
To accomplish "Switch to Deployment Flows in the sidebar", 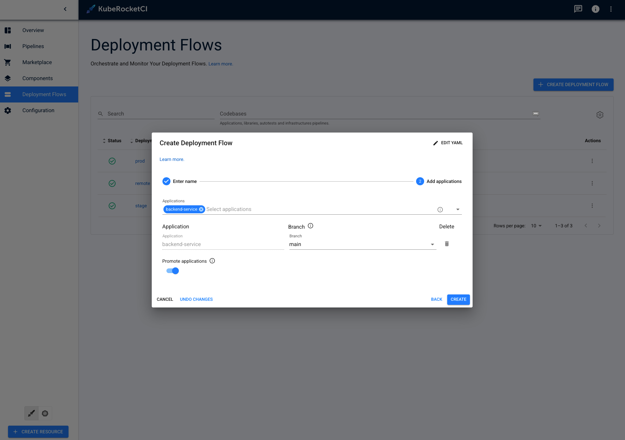I will coord(44,94).
